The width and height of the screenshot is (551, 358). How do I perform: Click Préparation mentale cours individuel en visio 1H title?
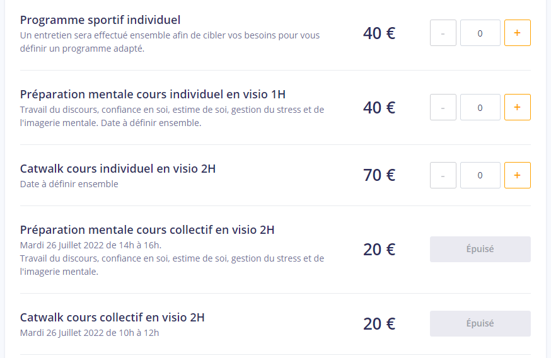pyautogui.click(x=153, y=95)
